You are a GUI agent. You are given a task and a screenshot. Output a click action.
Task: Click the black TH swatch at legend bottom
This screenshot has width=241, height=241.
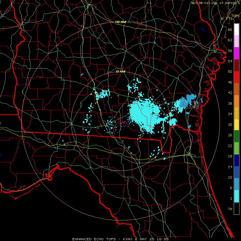click(236, 208)
